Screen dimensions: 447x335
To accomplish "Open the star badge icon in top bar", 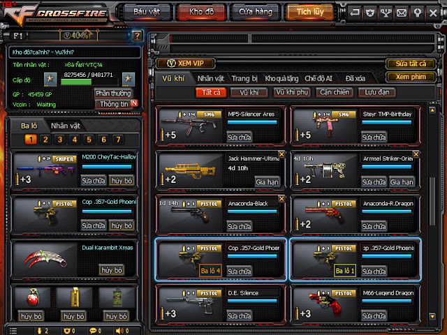I will 370,13.
